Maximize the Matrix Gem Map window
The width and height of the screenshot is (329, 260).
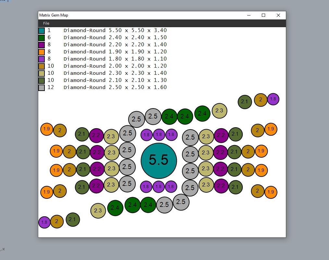click(263, 15)
